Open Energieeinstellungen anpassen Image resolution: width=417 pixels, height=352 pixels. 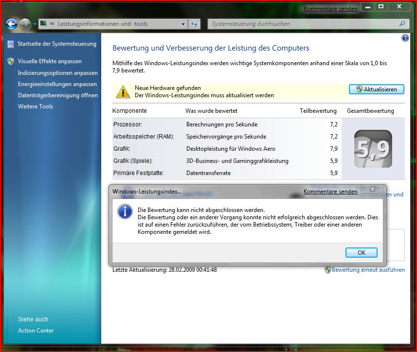[57, 84]
